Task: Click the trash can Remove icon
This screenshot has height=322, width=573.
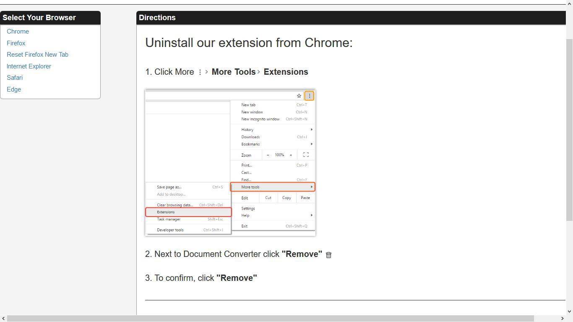Action: [x=329, y=255]
